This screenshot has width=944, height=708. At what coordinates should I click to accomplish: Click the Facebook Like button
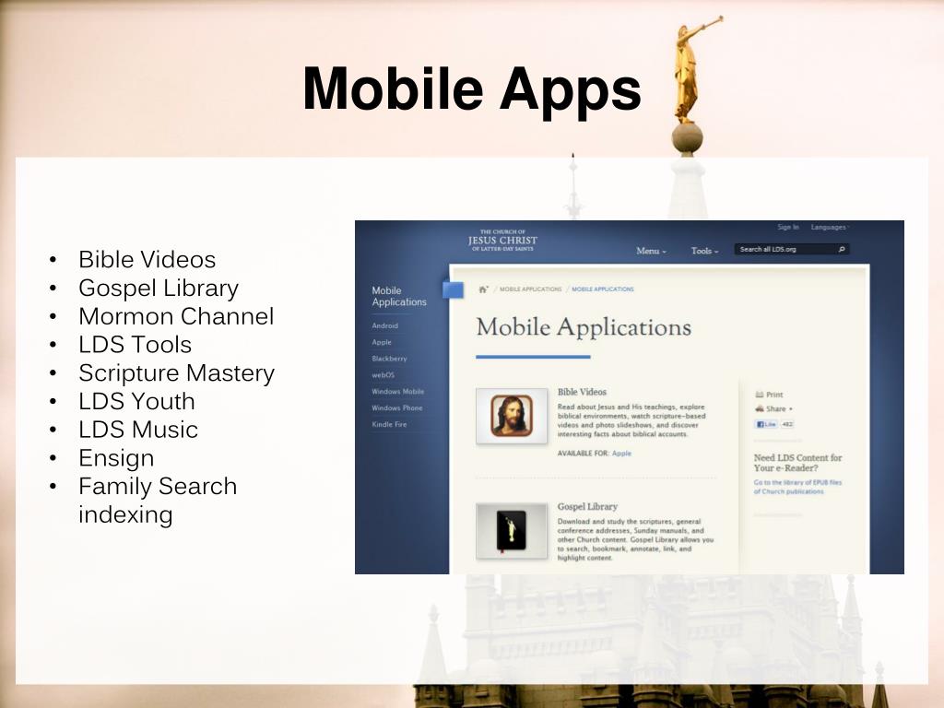click(x=766, y=424)
